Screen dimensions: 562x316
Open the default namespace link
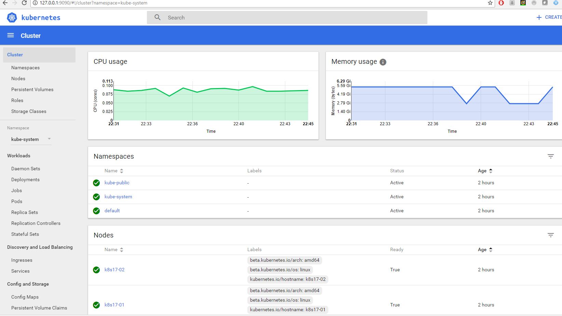[112, 211]
